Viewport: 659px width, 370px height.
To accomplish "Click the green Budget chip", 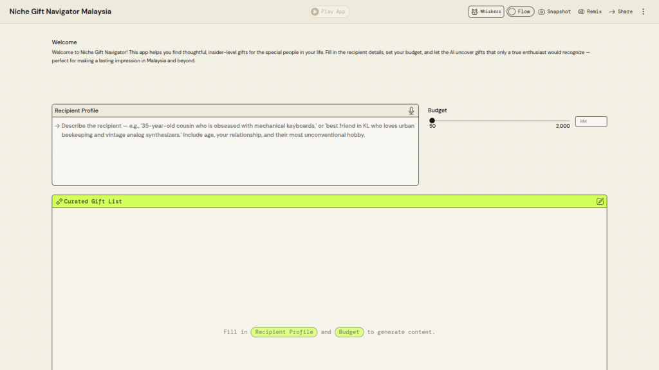I will (x=349, y=332).
